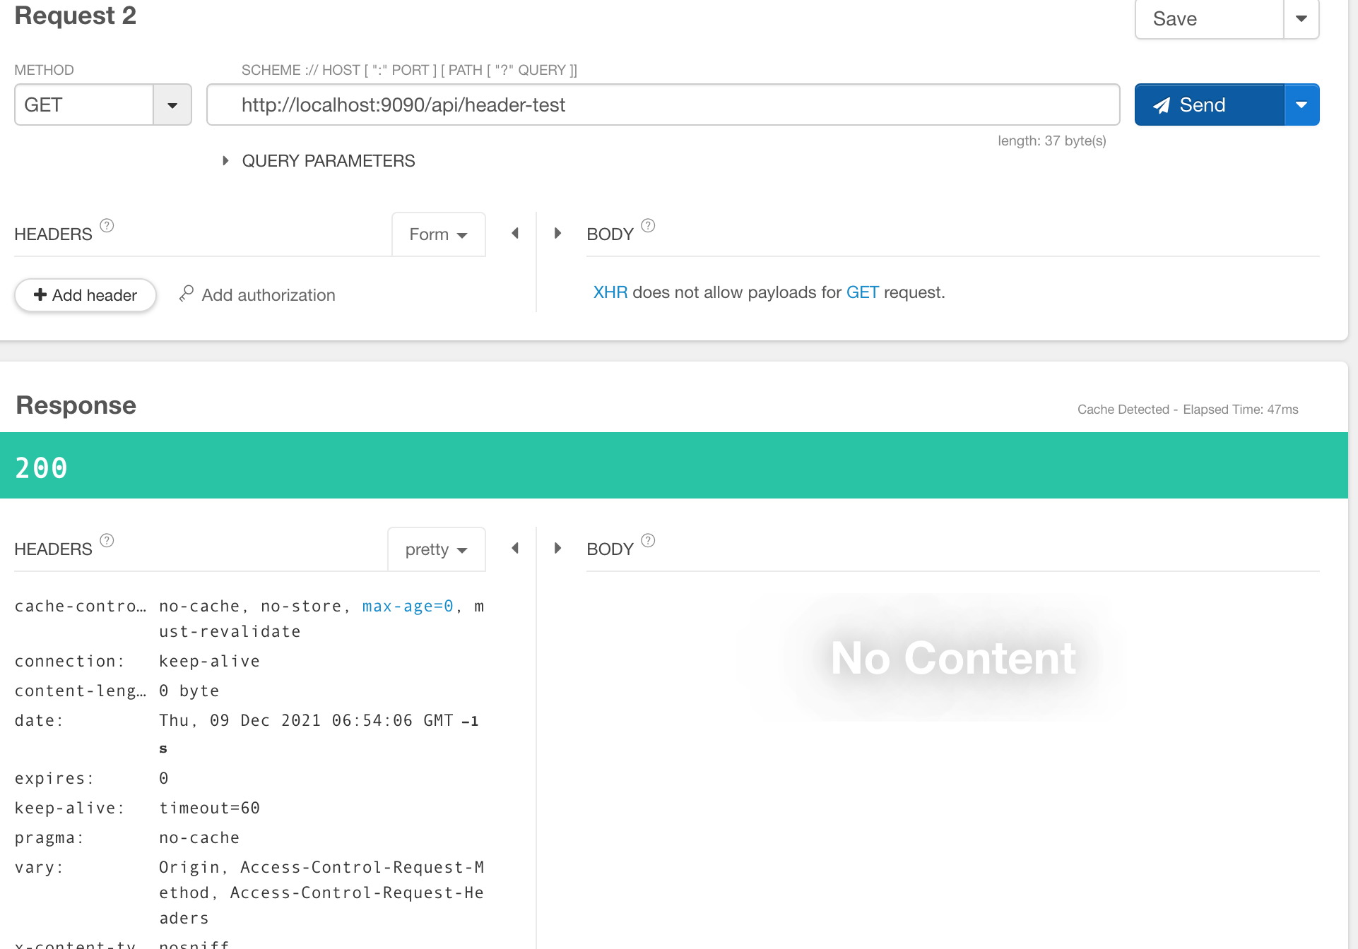
Task: Click the request HEADERS help question icon
Action: pyautogui.click(x=107, y=226)
